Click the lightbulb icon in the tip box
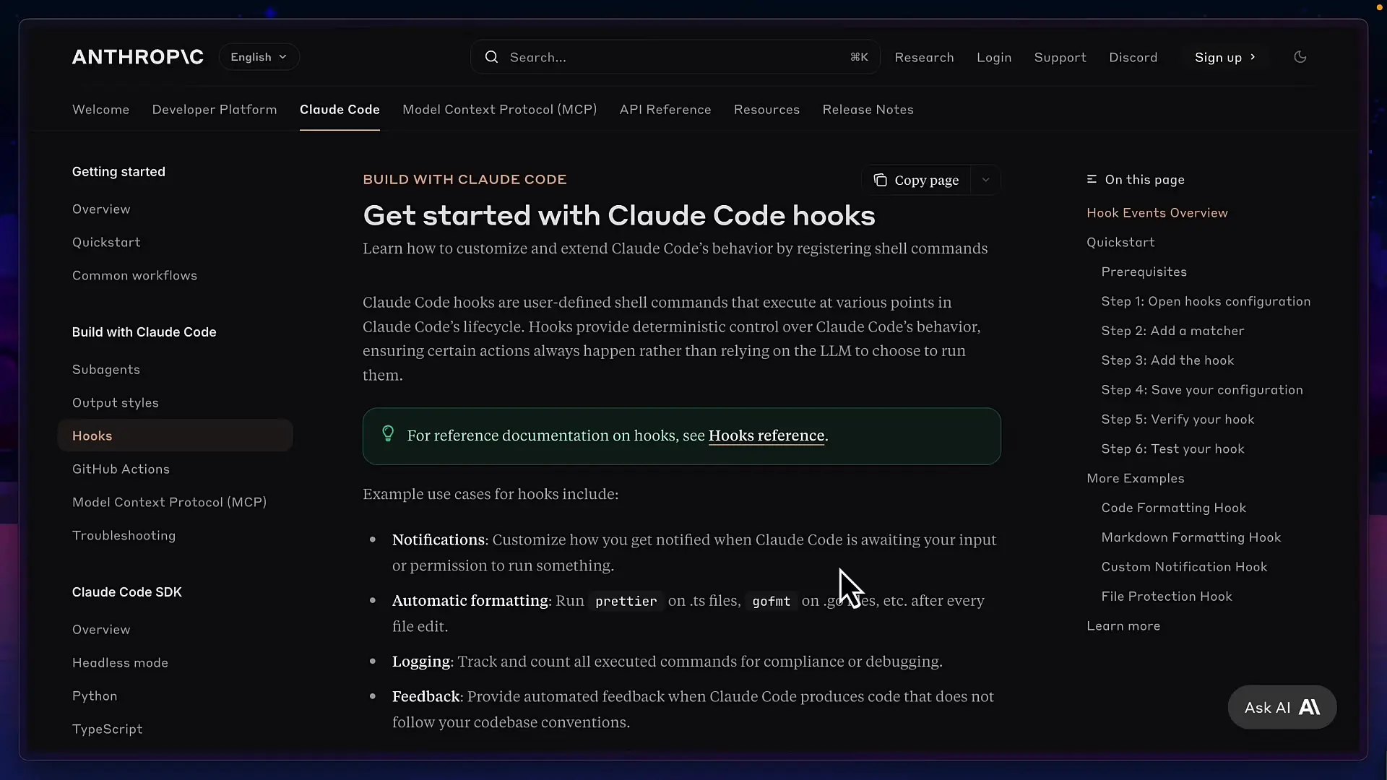Viewport: 1387px width, 780px height. coord(388,434)
